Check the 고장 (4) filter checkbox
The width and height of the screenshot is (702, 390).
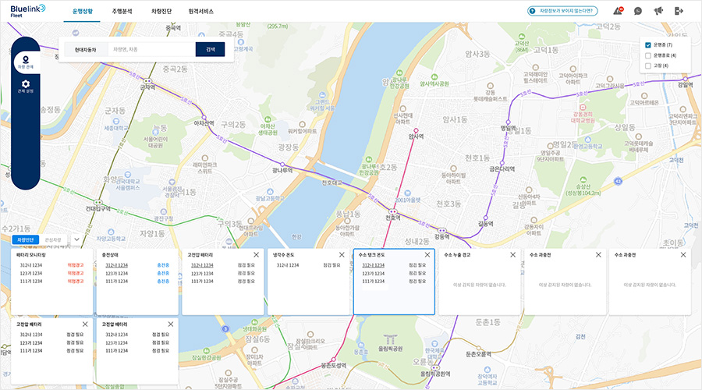[x=648, y=66]
